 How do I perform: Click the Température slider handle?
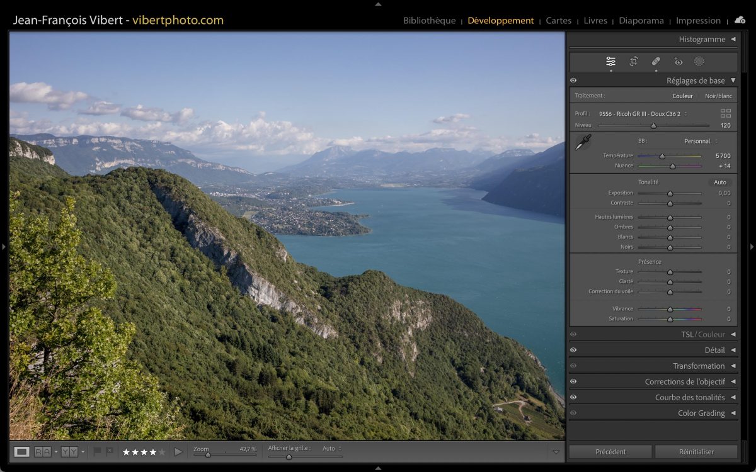(661, 156)
